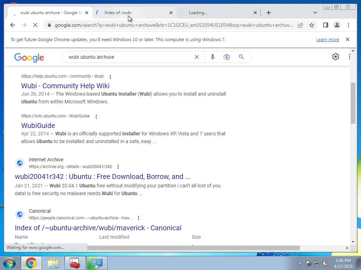This screenshot has height=270, width=361.
Task: Open Windows Explorer from the taskbar
Action: [53, 263]
